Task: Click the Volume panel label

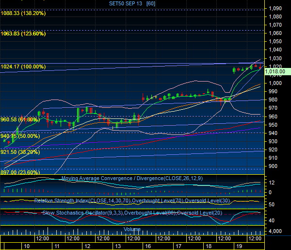Action: pos(132,229)
